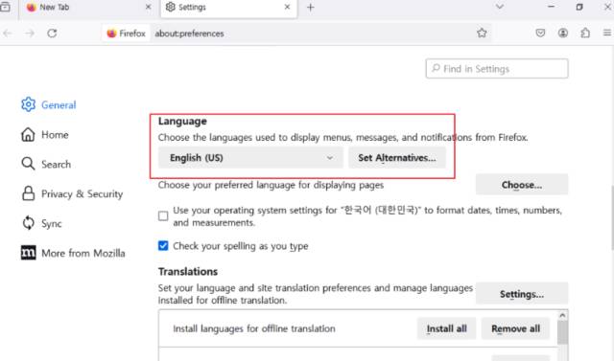The image size is (614, 361).
Task: Open Translations Settings button
Action: [x=522, y=294]
